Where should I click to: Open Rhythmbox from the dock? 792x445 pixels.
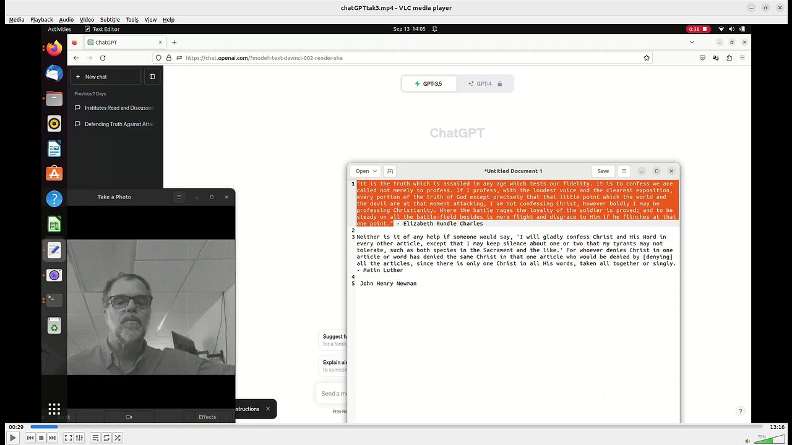coord(54,124)
